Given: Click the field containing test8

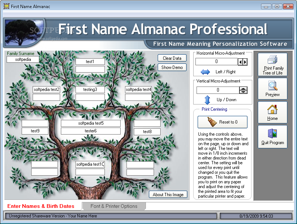Looking at the screenshot, I should [x=147, y=132].
